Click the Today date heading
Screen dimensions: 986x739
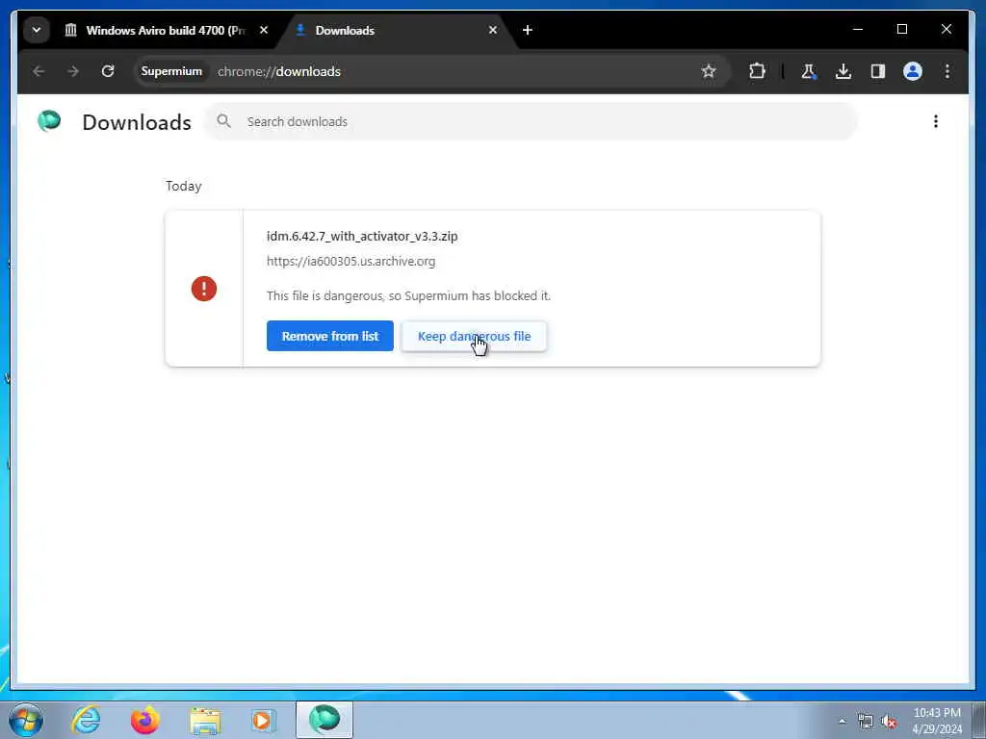point(184,186)
